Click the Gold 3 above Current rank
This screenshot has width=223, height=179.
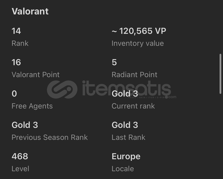coord(125,94)
